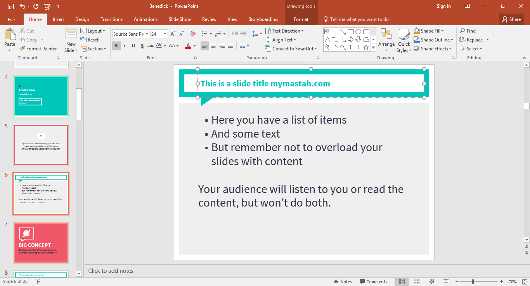This screenshot has height=286, width=530.
Task: Toggle Italic text formatting
Action: (125, 46)
